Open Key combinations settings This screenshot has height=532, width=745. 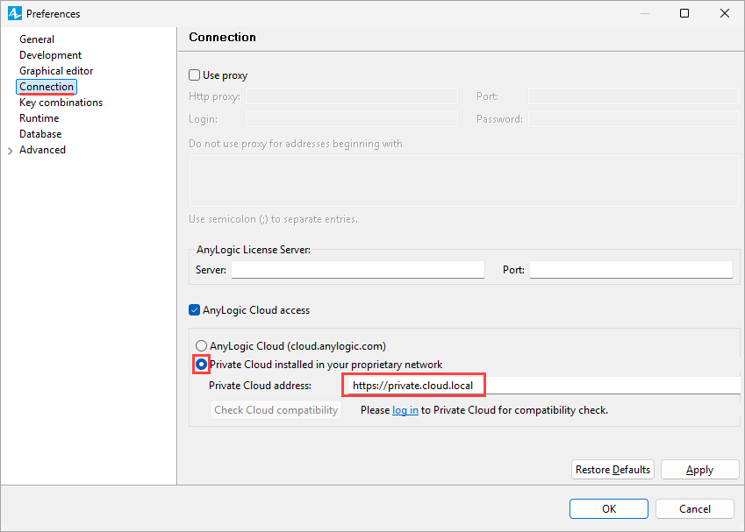click(x=61, y=103)
